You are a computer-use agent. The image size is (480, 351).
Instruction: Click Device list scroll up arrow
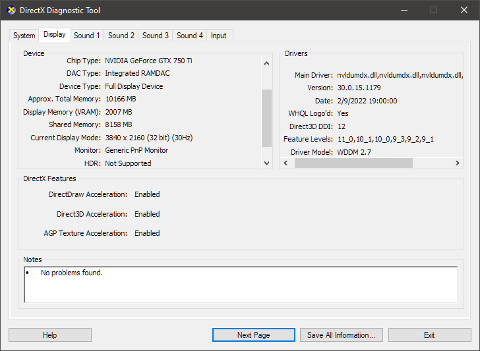point(266,63)
